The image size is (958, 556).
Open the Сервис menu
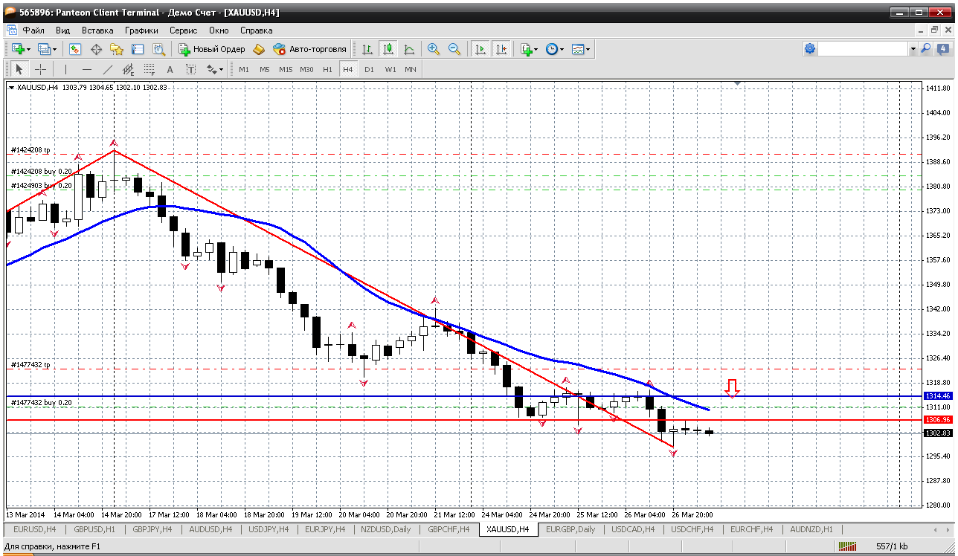coord(184,30)
